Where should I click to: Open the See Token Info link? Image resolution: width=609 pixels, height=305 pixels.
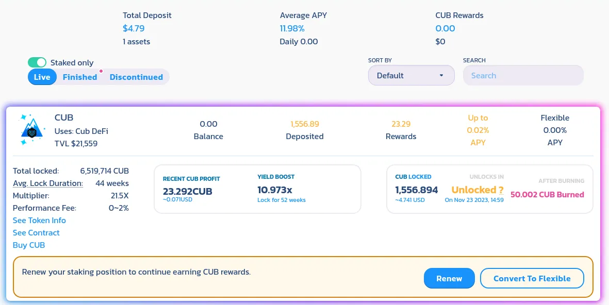39,221
